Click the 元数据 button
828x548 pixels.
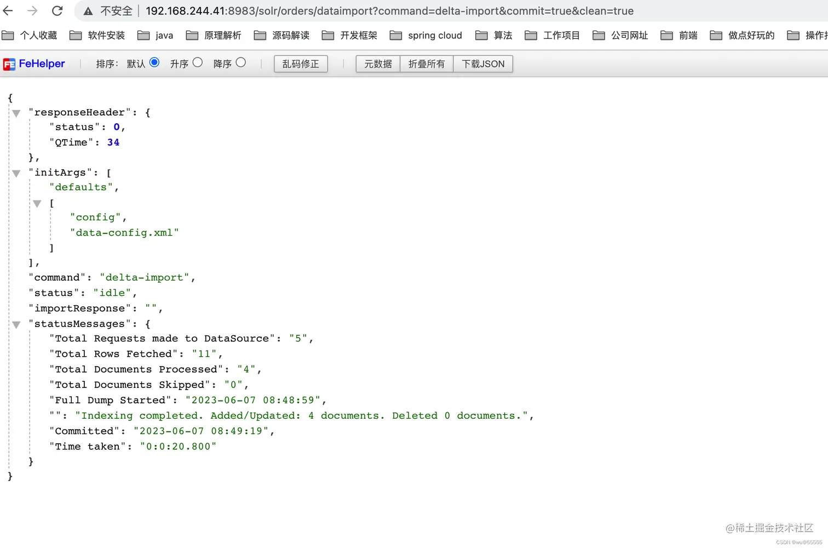click(378, 64)
